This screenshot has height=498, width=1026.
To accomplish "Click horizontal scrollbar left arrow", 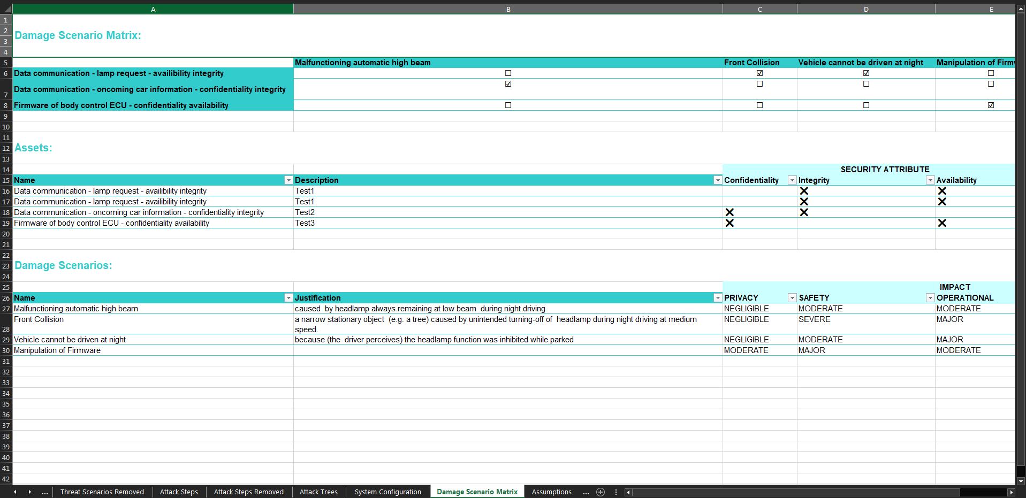I will click(628, 492).
